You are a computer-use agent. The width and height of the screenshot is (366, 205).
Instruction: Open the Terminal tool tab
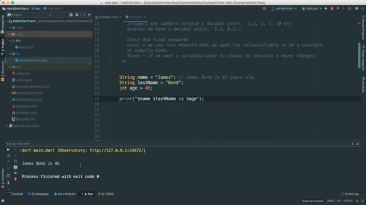point(15,194)
